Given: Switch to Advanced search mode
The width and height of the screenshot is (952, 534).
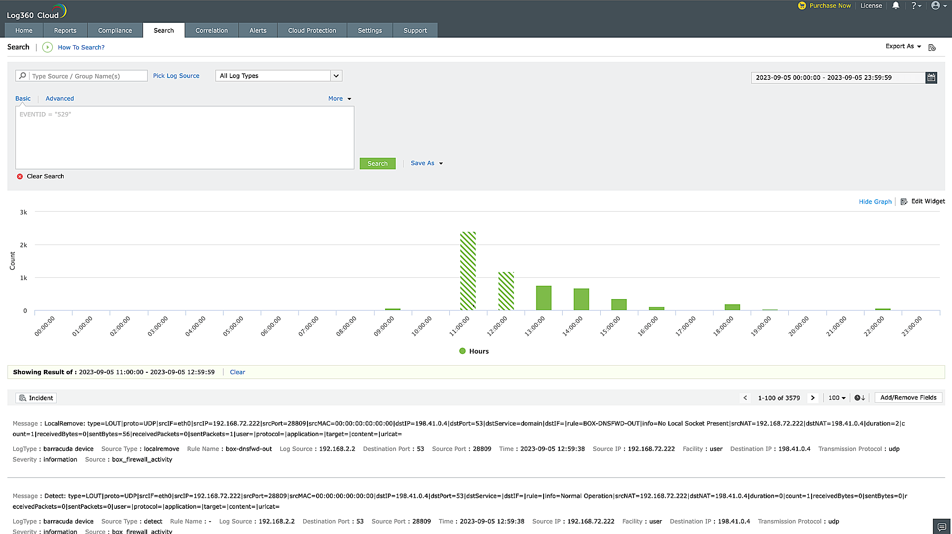Looking at the screenshot, I should coord(59,98).
